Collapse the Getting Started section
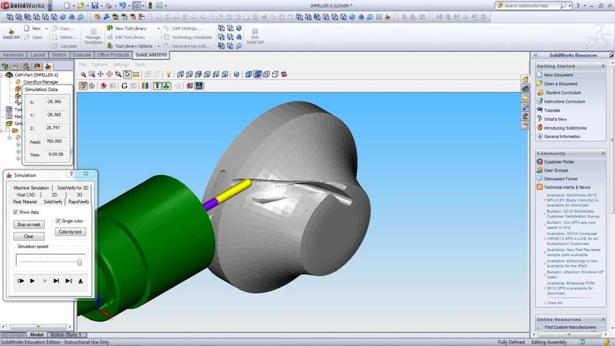This screenshot has height=346, width=615. 603,66
